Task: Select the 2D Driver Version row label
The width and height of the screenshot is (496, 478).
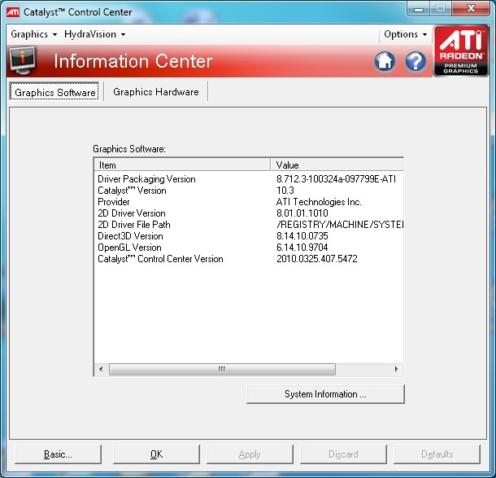Action: pyautogui.click(x=132, y=213)
